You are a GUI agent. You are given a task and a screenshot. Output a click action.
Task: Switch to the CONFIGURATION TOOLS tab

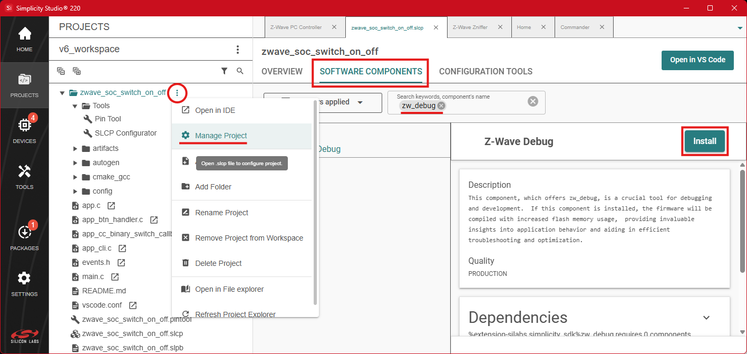coord(485,71)
